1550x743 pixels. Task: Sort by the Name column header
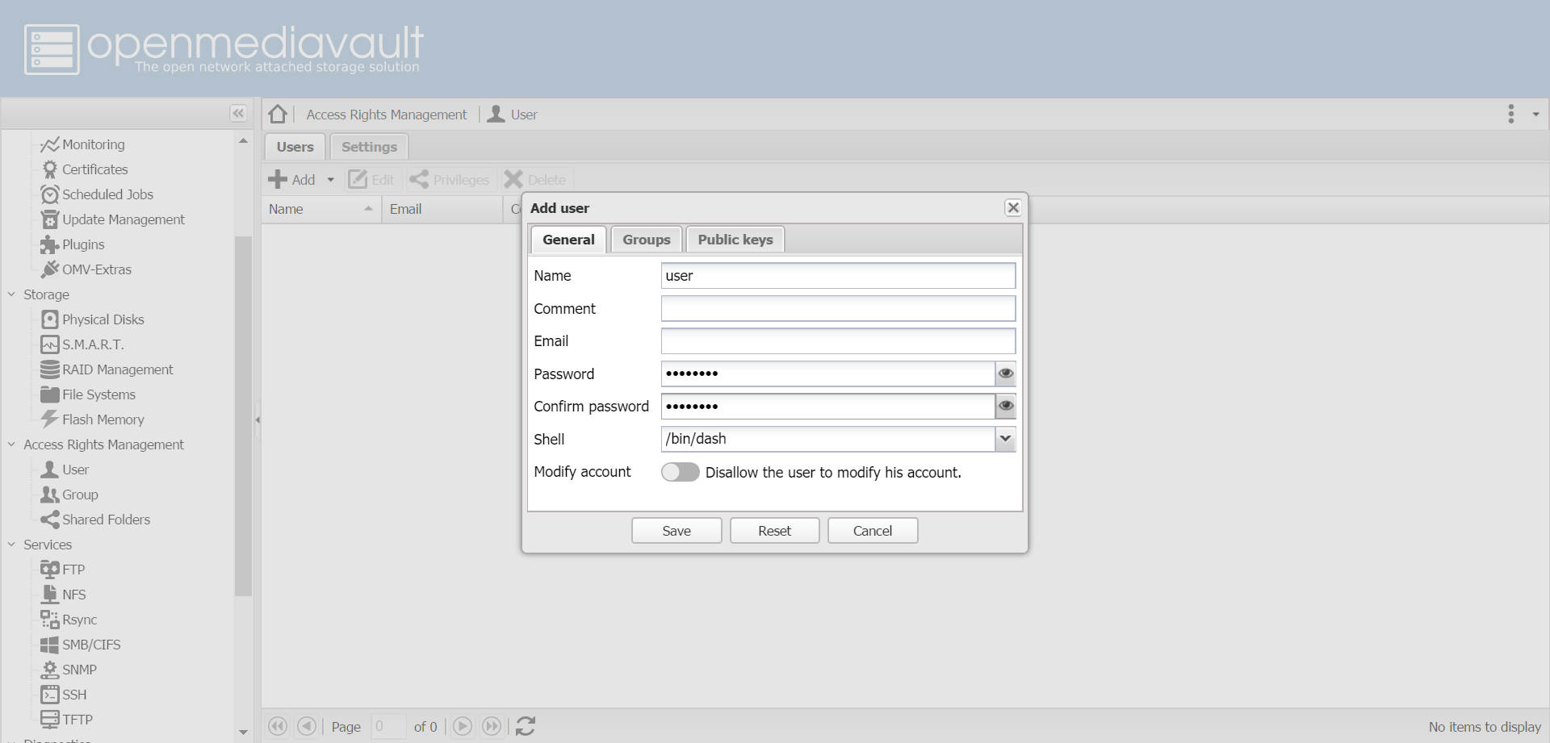pyautogui.click(x=321, y=209)
